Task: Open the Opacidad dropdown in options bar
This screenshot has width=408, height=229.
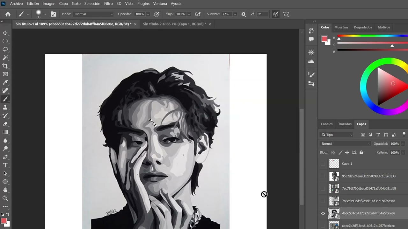Action: tap(148, 14)
